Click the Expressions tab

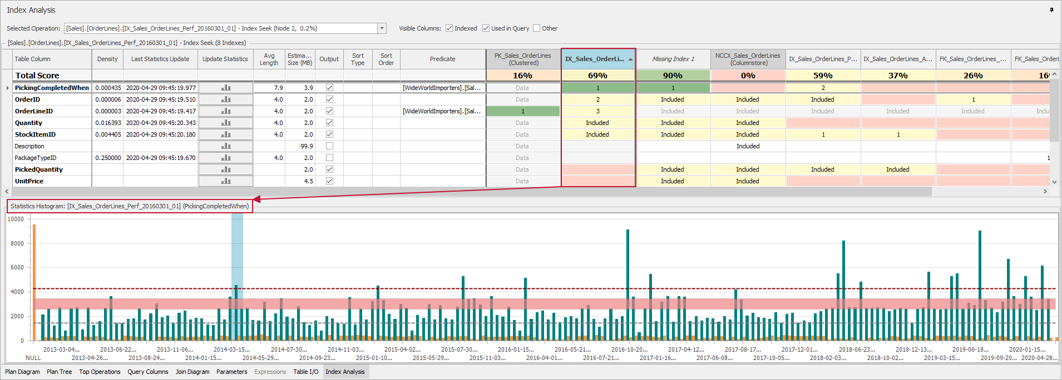coord(270,372)
